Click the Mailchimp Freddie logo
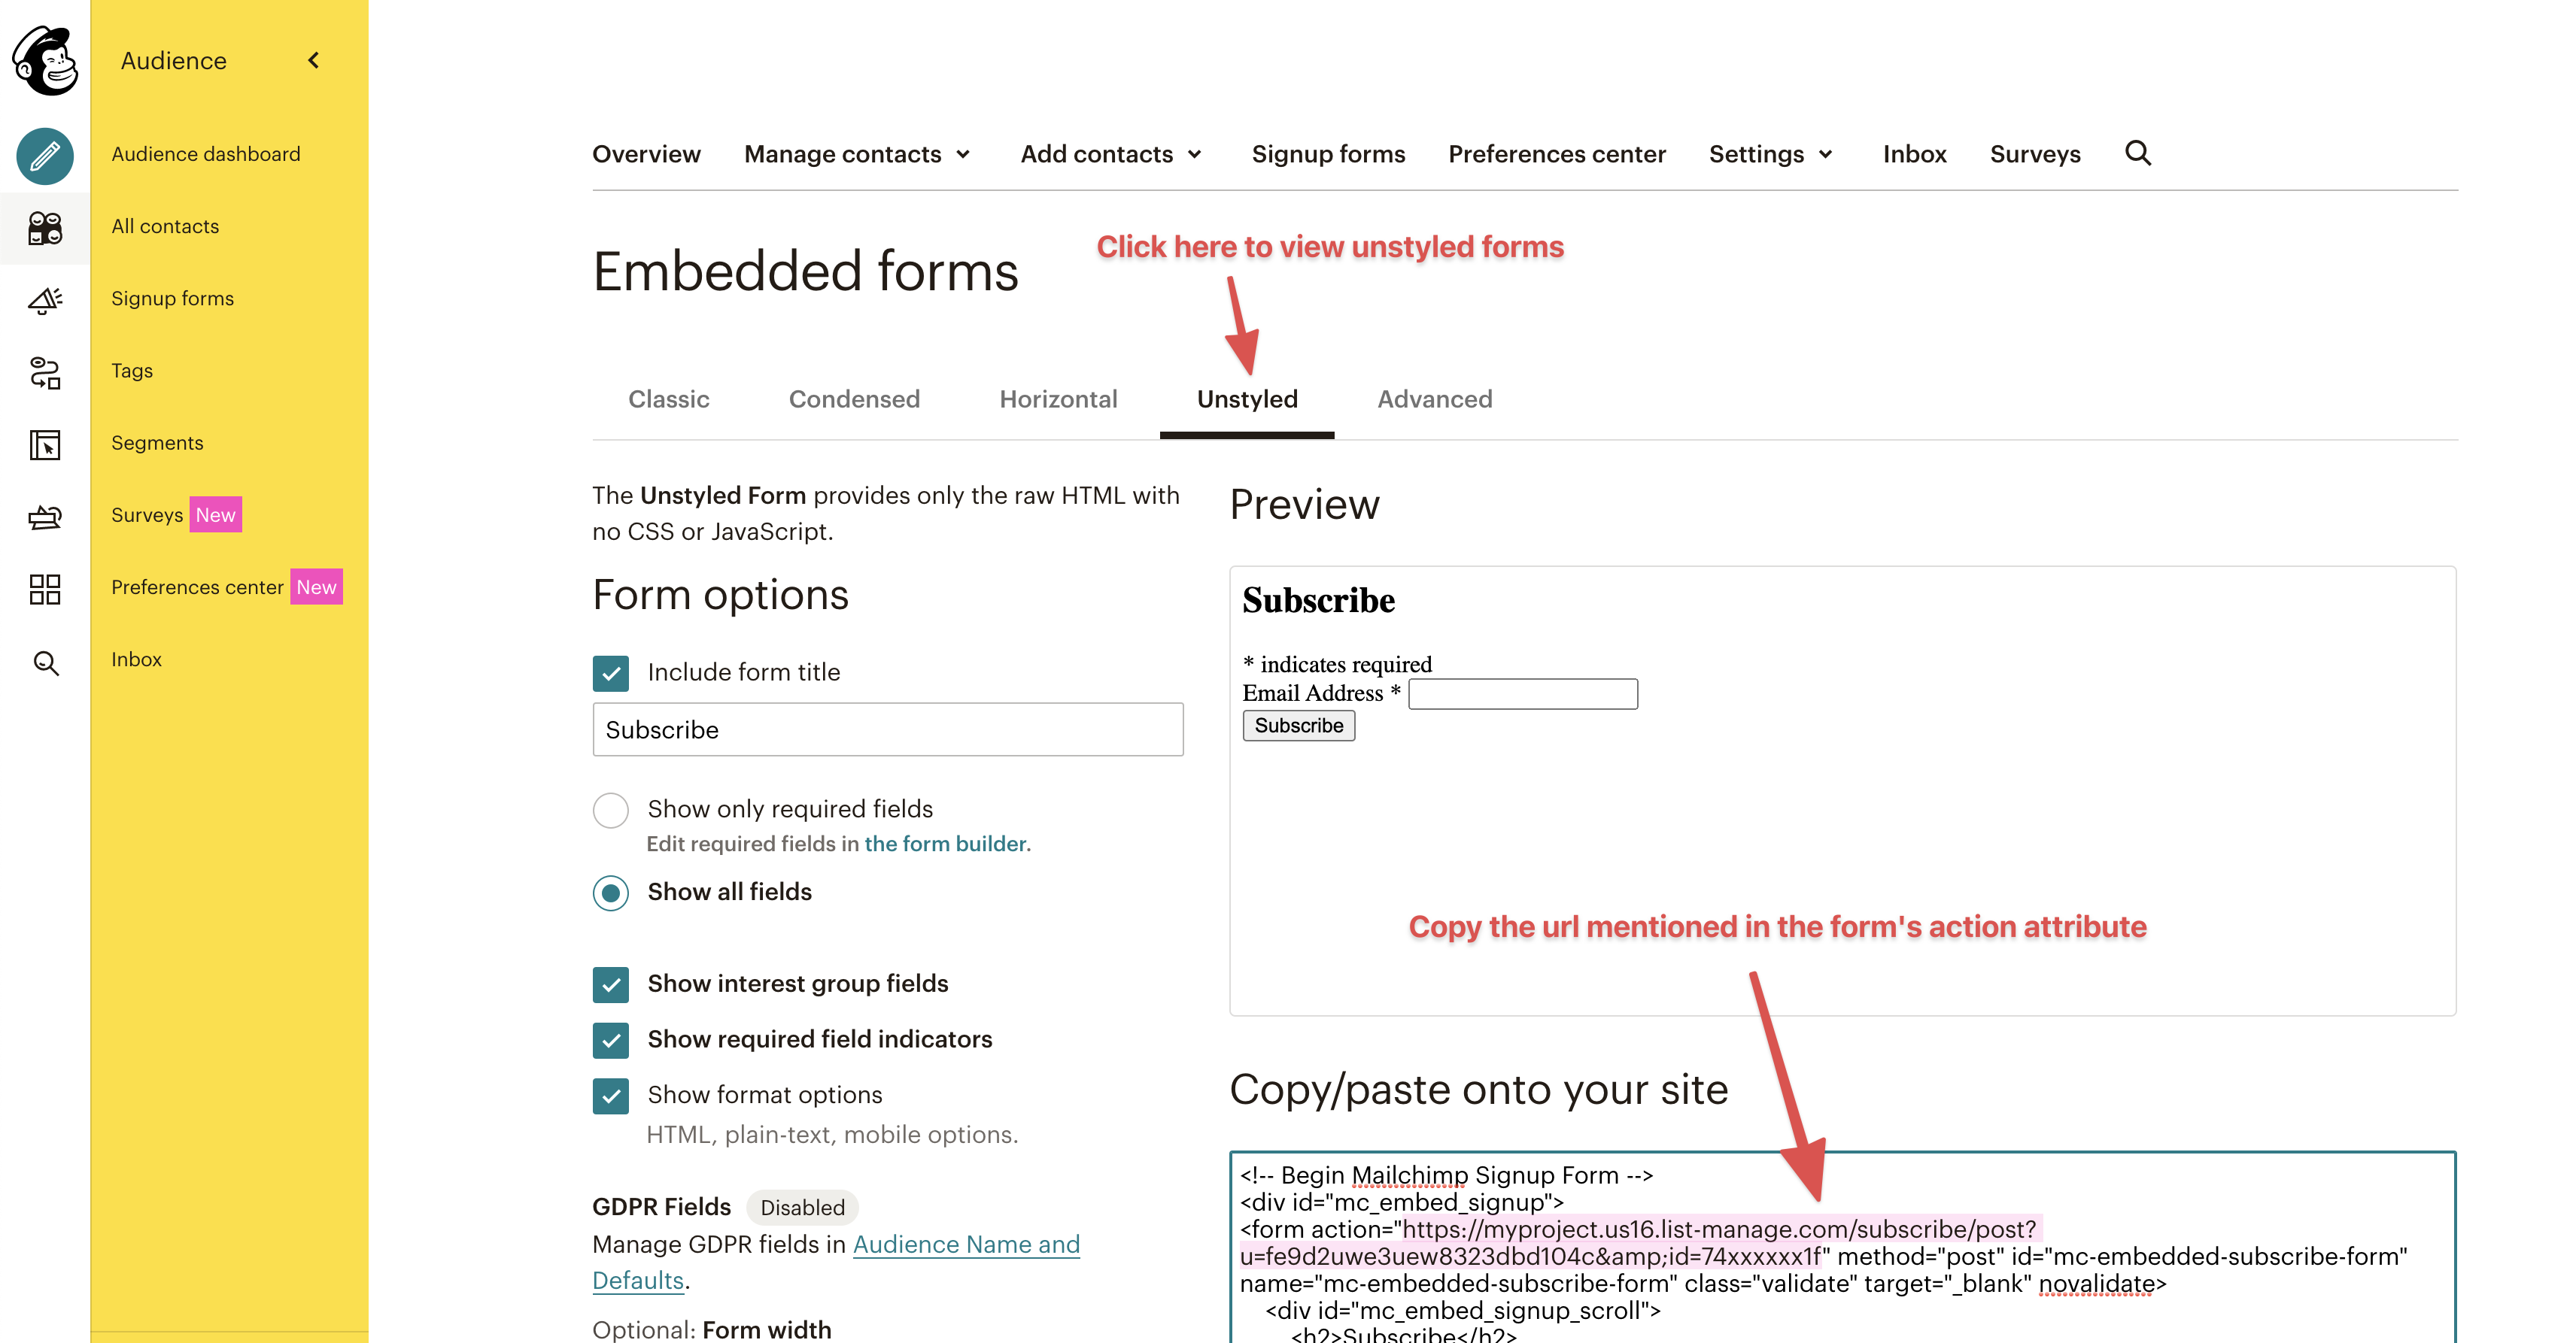The image size is (2576, 1343). point(45,60)
